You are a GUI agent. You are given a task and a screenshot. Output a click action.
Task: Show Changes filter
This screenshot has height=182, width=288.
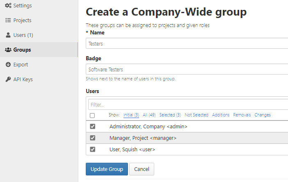pyautogui.click(x=263, y=115)
